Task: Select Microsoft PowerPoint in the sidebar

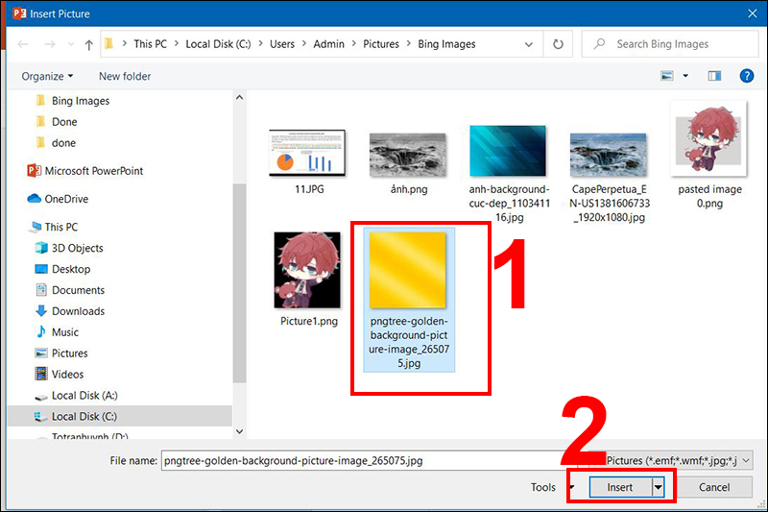Action: click(x=93, y=171)
